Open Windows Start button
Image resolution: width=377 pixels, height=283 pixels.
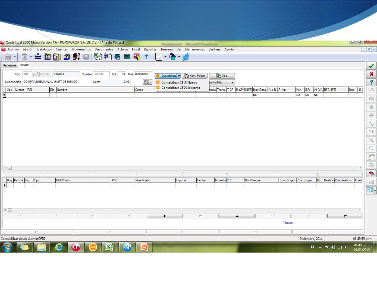tap(7, 247)
